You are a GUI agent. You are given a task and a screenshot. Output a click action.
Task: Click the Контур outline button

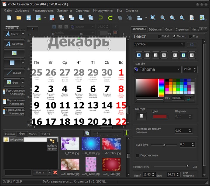point(141,116)
